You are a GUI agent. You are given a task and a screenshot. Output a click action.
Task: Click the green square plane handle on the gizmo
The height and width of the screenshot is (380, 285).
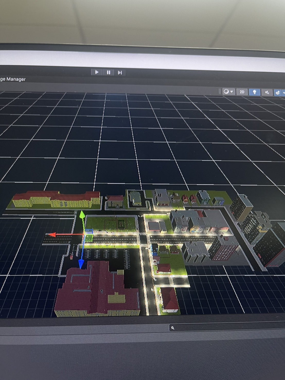pos(89,238)
